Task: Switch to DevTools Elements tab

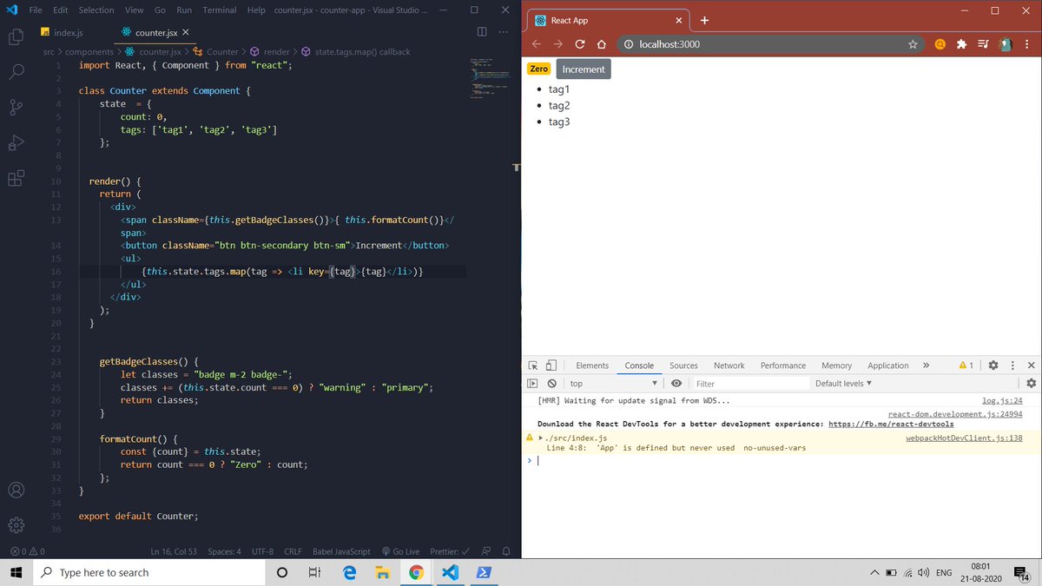Action: click(592, 365)
